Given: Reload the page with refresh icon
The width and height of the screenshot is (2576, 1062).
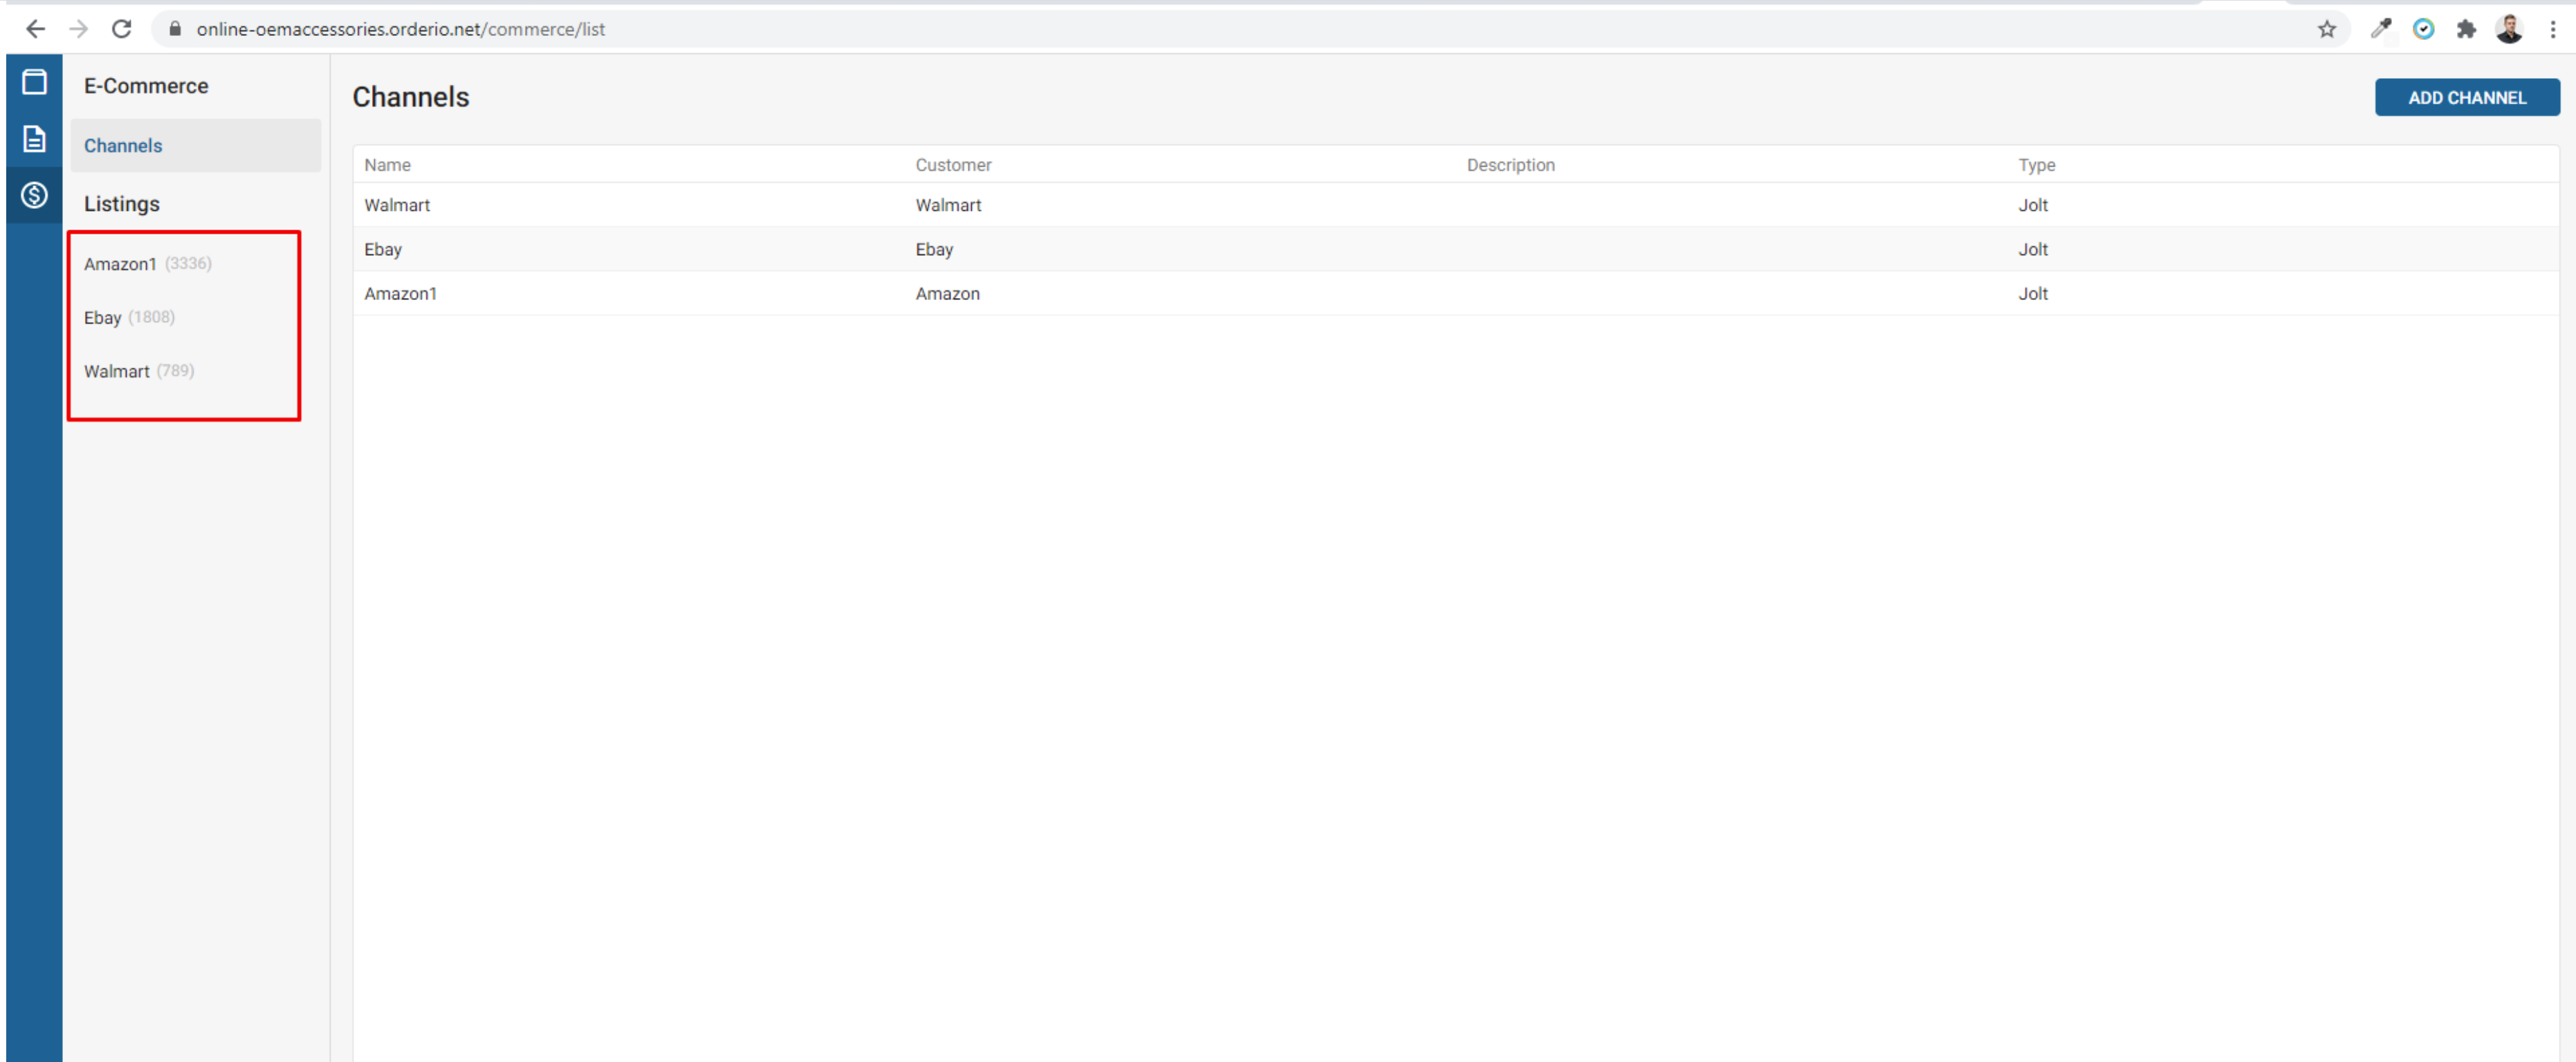Looking at the screenshot, I should coord(121,29).
